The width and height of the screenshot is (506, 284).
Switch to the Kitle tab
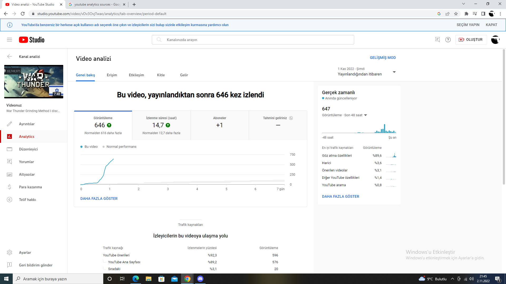coord(161,75)
